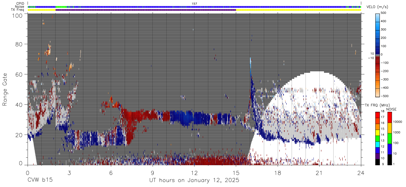The width and height of the screenshot is (406, 187).
Task: Select the CPID value 157
Action: click(x=194, y=4)
